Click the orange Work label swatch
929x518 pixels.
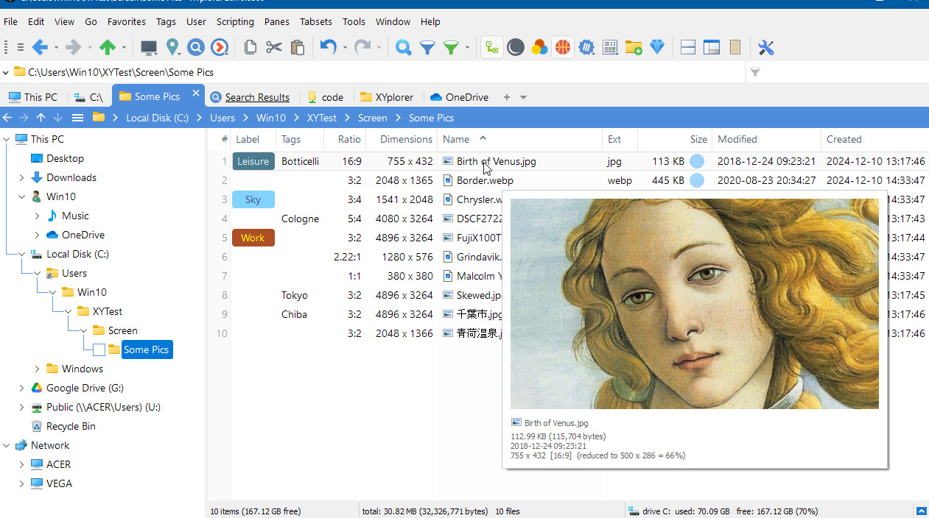tap(253, 238)
